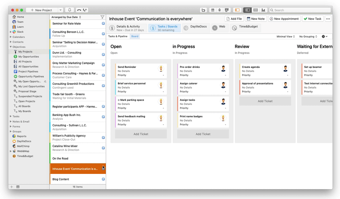
Task: Expand the Tasks sidebar section
Action: coord(11,116)
